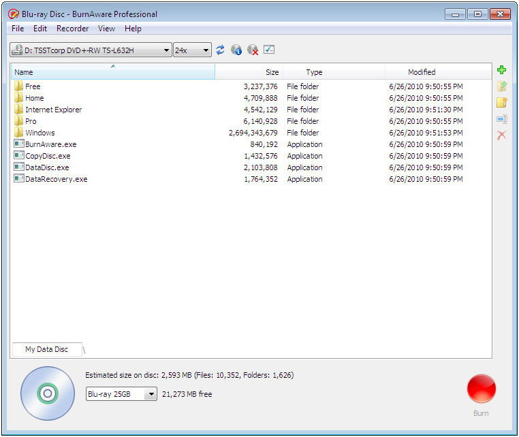
Task: Click the BurnAware app icon in title bar
Action: [x=13, y=14]
